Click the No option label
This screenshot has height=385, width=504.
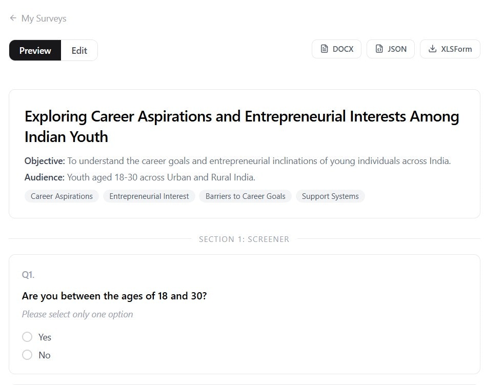click(x=45, y=355)
